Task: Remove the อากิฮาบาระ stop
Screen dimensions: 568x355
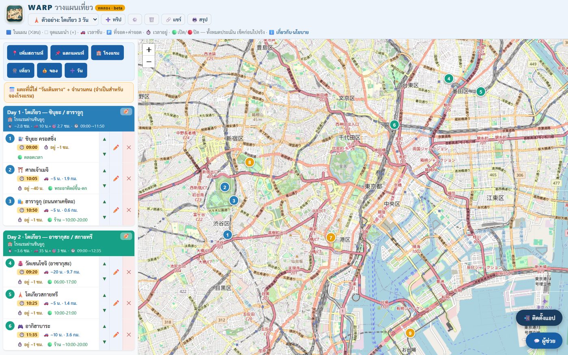Action: [129, 335]
